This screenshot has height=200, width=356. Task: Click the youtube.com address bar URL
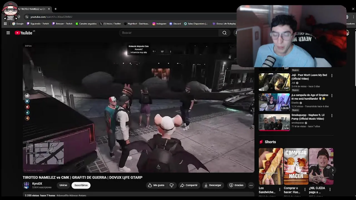coord(51,17)
